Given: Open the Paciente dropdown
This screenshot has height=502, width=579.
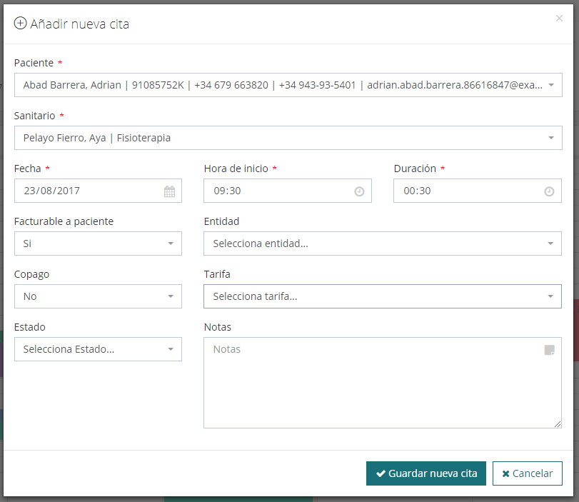Looking at the screenshot, I should click(288, 85).
